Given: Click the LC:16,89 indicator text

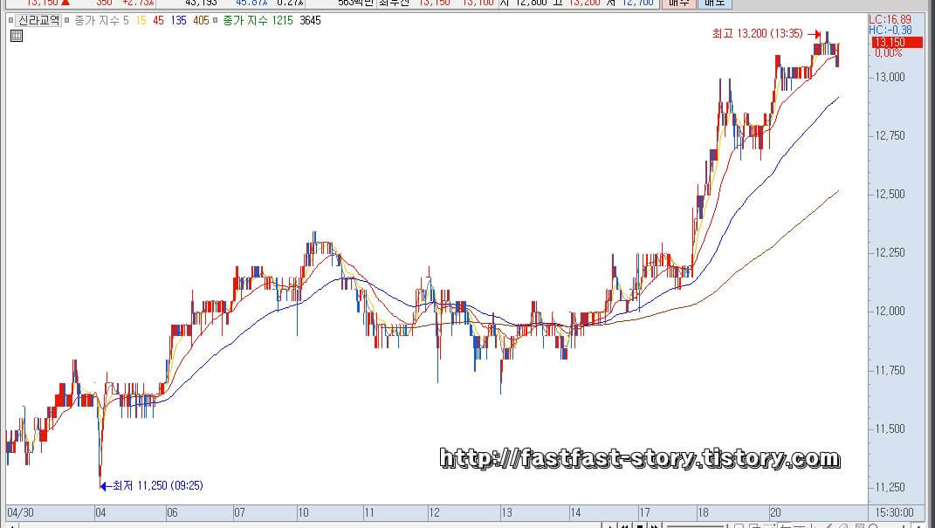Looking at the screenshot, I should tap(890, 20).
